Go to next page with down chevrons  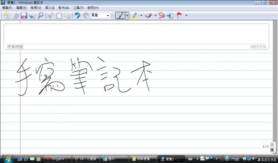[272, 150]
